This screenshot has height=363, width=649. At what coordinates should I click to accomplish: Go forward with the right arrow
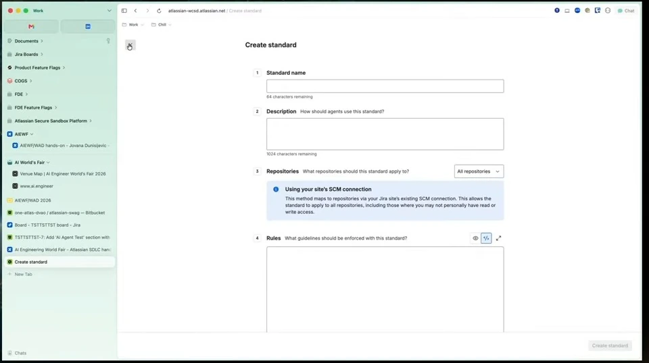tap(147, 11)
